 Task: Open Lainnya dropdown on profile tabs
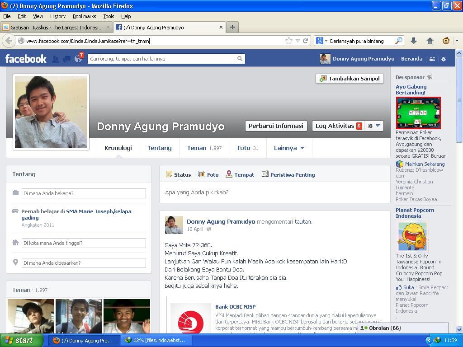[289, 148]
